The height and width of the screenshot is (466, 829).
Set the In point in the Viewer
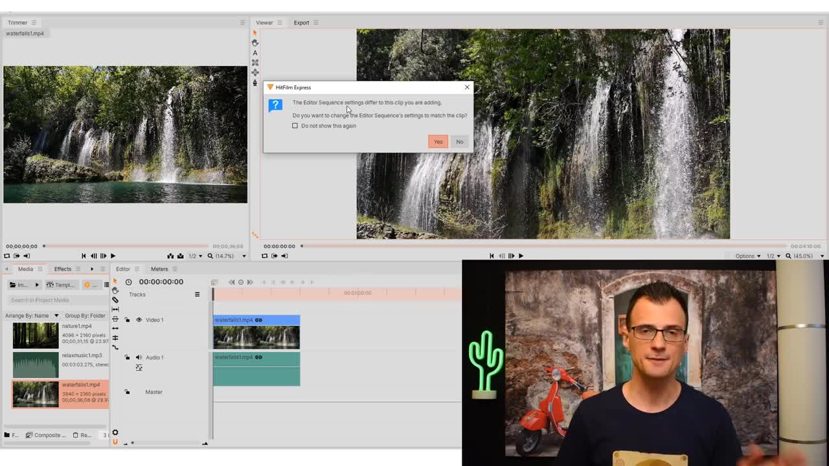(x=274, y=256)
